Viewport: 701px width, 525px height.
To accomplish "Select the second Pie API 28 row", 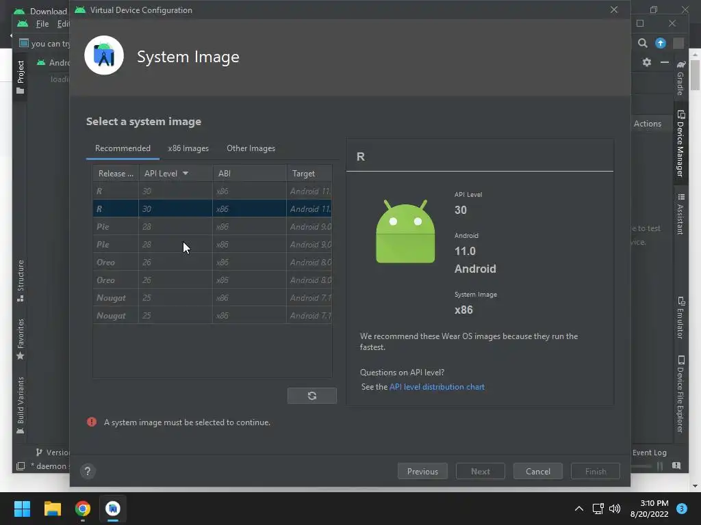I will pos(212,244).
